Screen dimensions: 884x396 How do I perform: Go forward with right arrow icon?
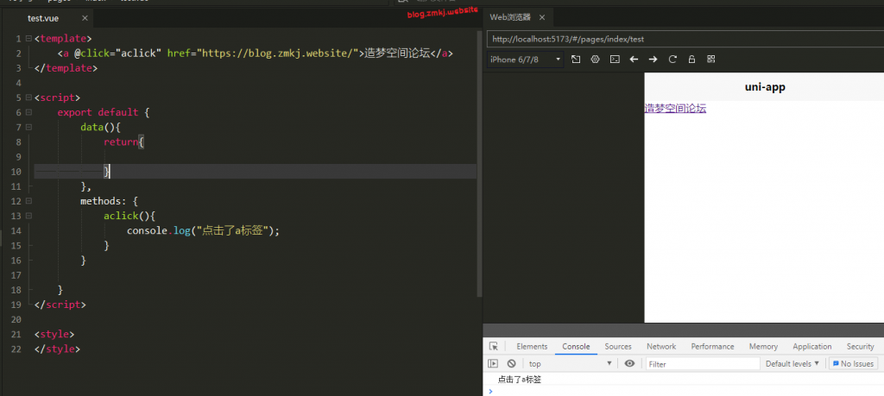pyautogui.click(x=653, y=60)
